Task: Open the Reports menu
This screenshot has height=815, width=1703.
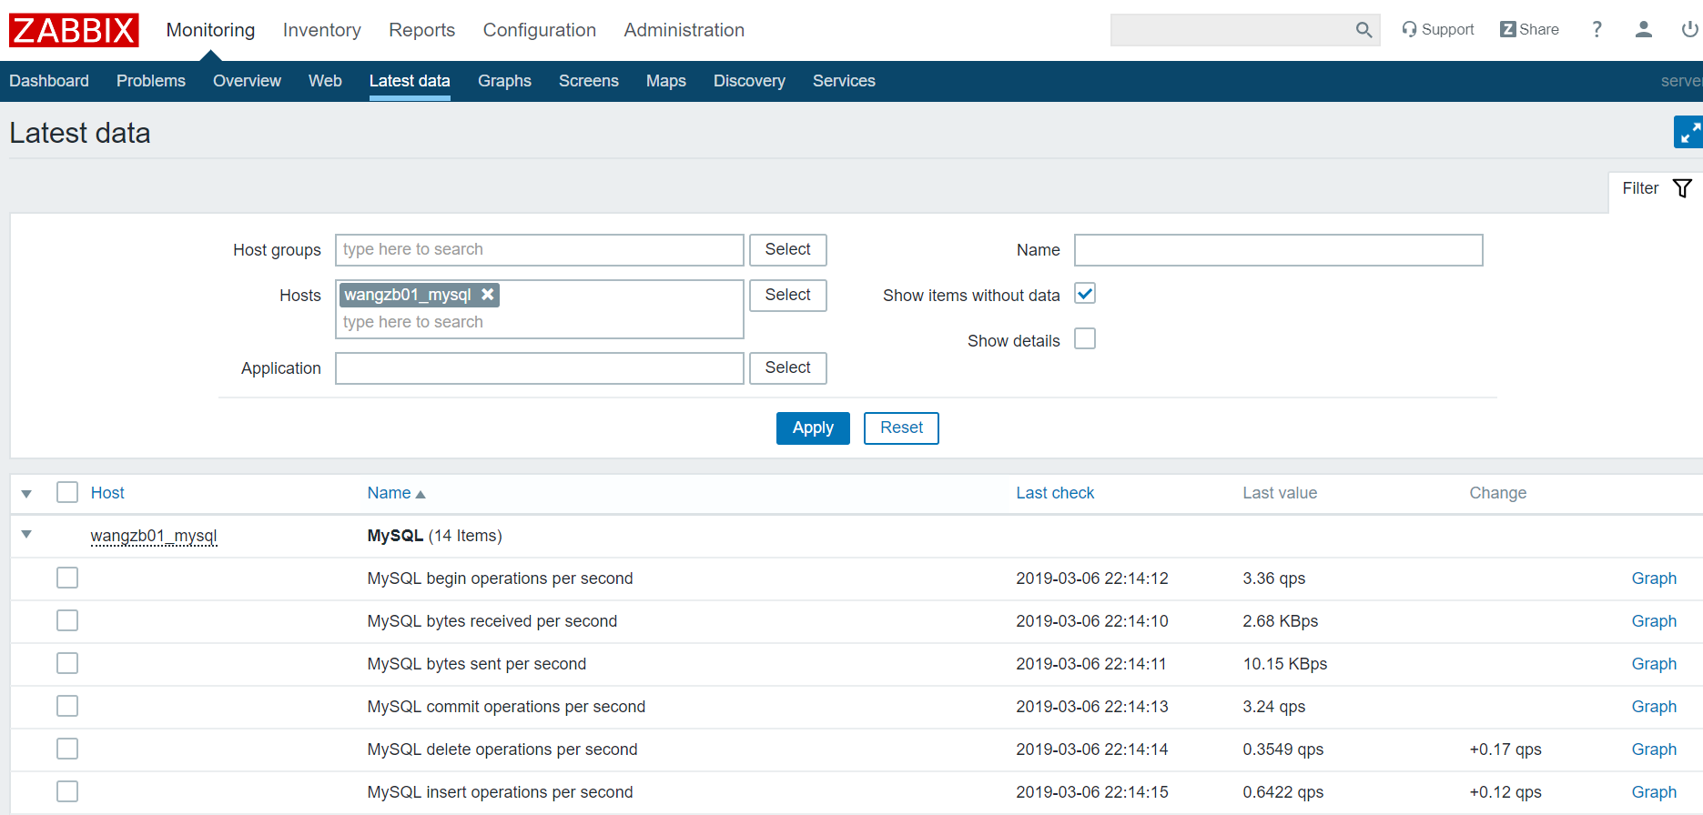Action: [x=421, y=30]
